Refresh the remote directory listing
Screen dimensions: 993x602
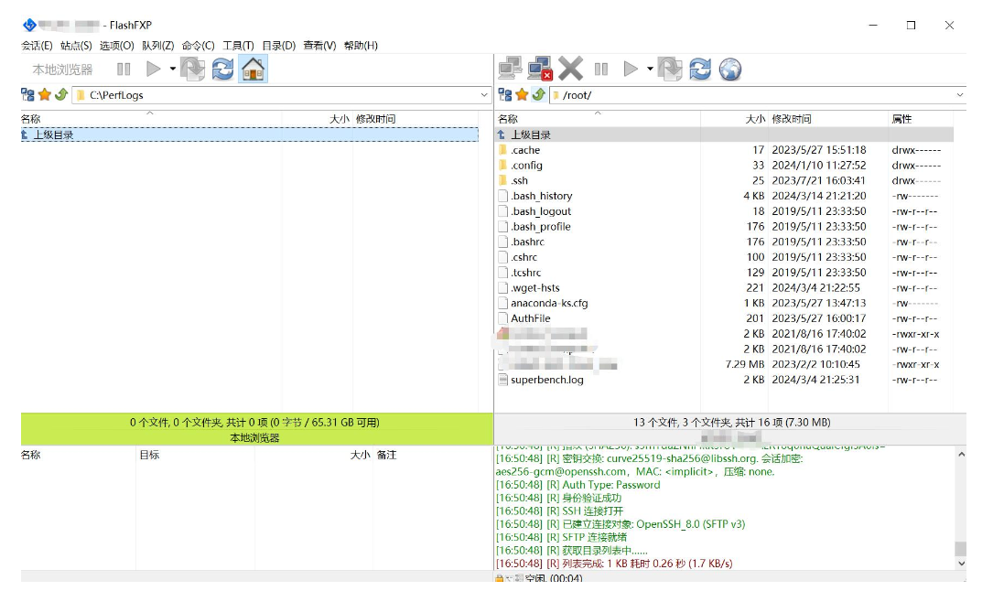pyautogui.click(x=700, y=69)
